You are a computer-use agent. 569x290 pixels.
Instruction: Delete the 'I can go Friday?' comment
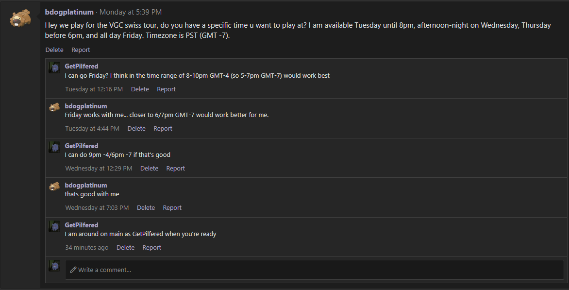[140, 89]
